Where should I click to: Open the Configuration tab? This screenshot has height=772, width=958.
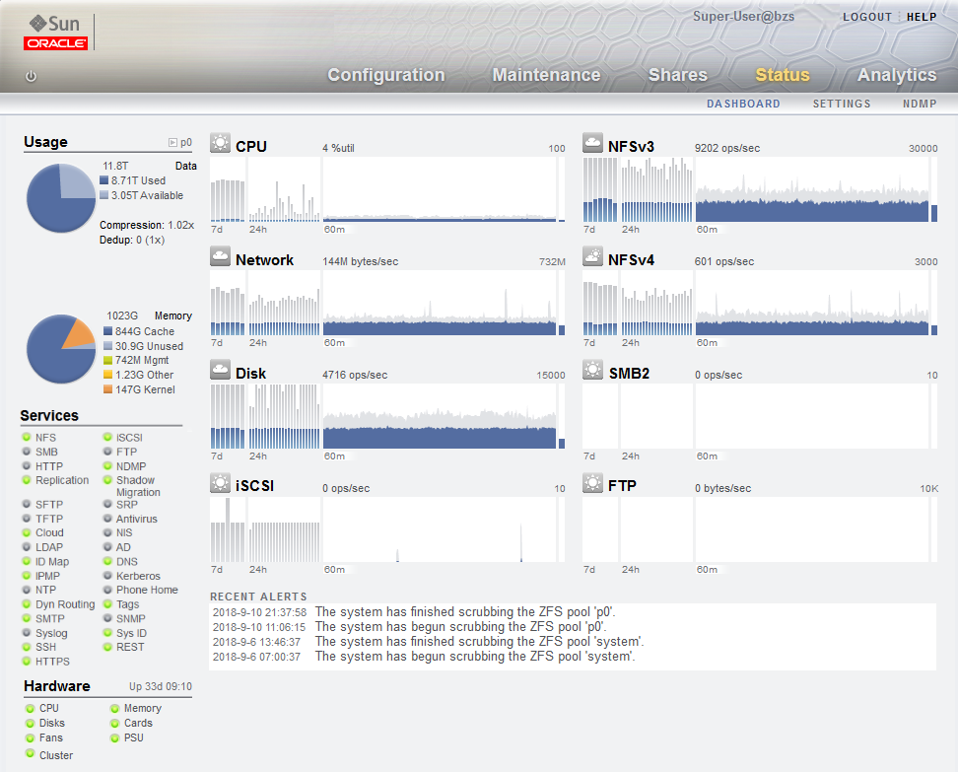click(386, 75)
